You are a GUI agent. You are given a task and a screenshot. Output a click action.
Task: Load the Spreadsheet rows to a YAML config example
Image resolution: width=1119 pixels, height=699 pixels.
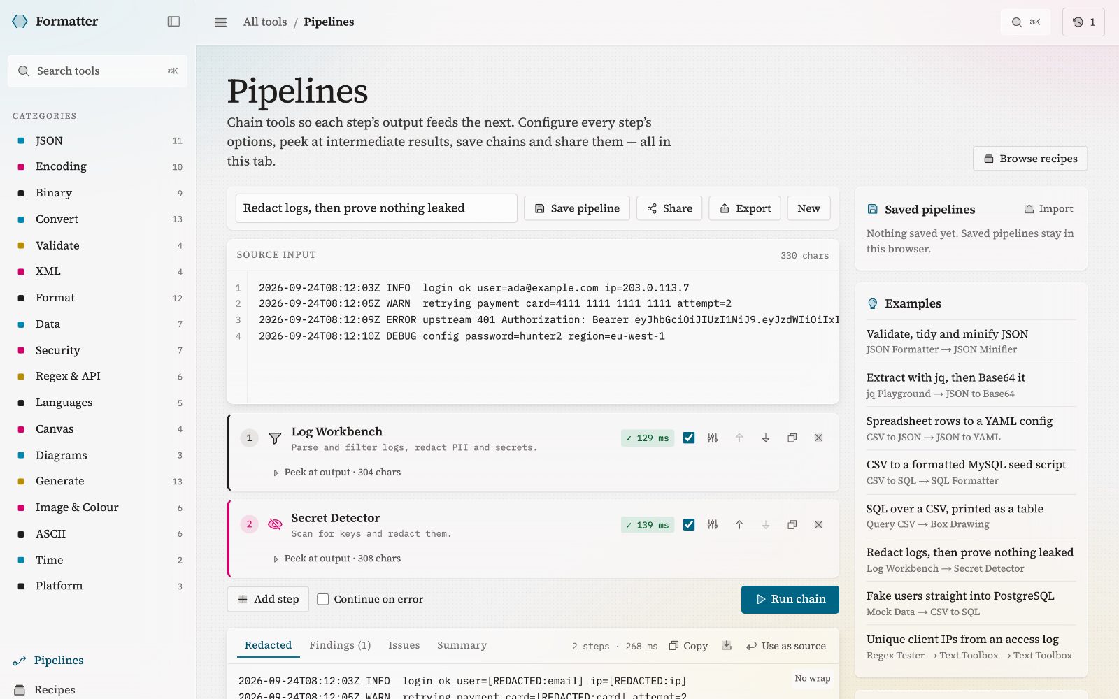971,428
